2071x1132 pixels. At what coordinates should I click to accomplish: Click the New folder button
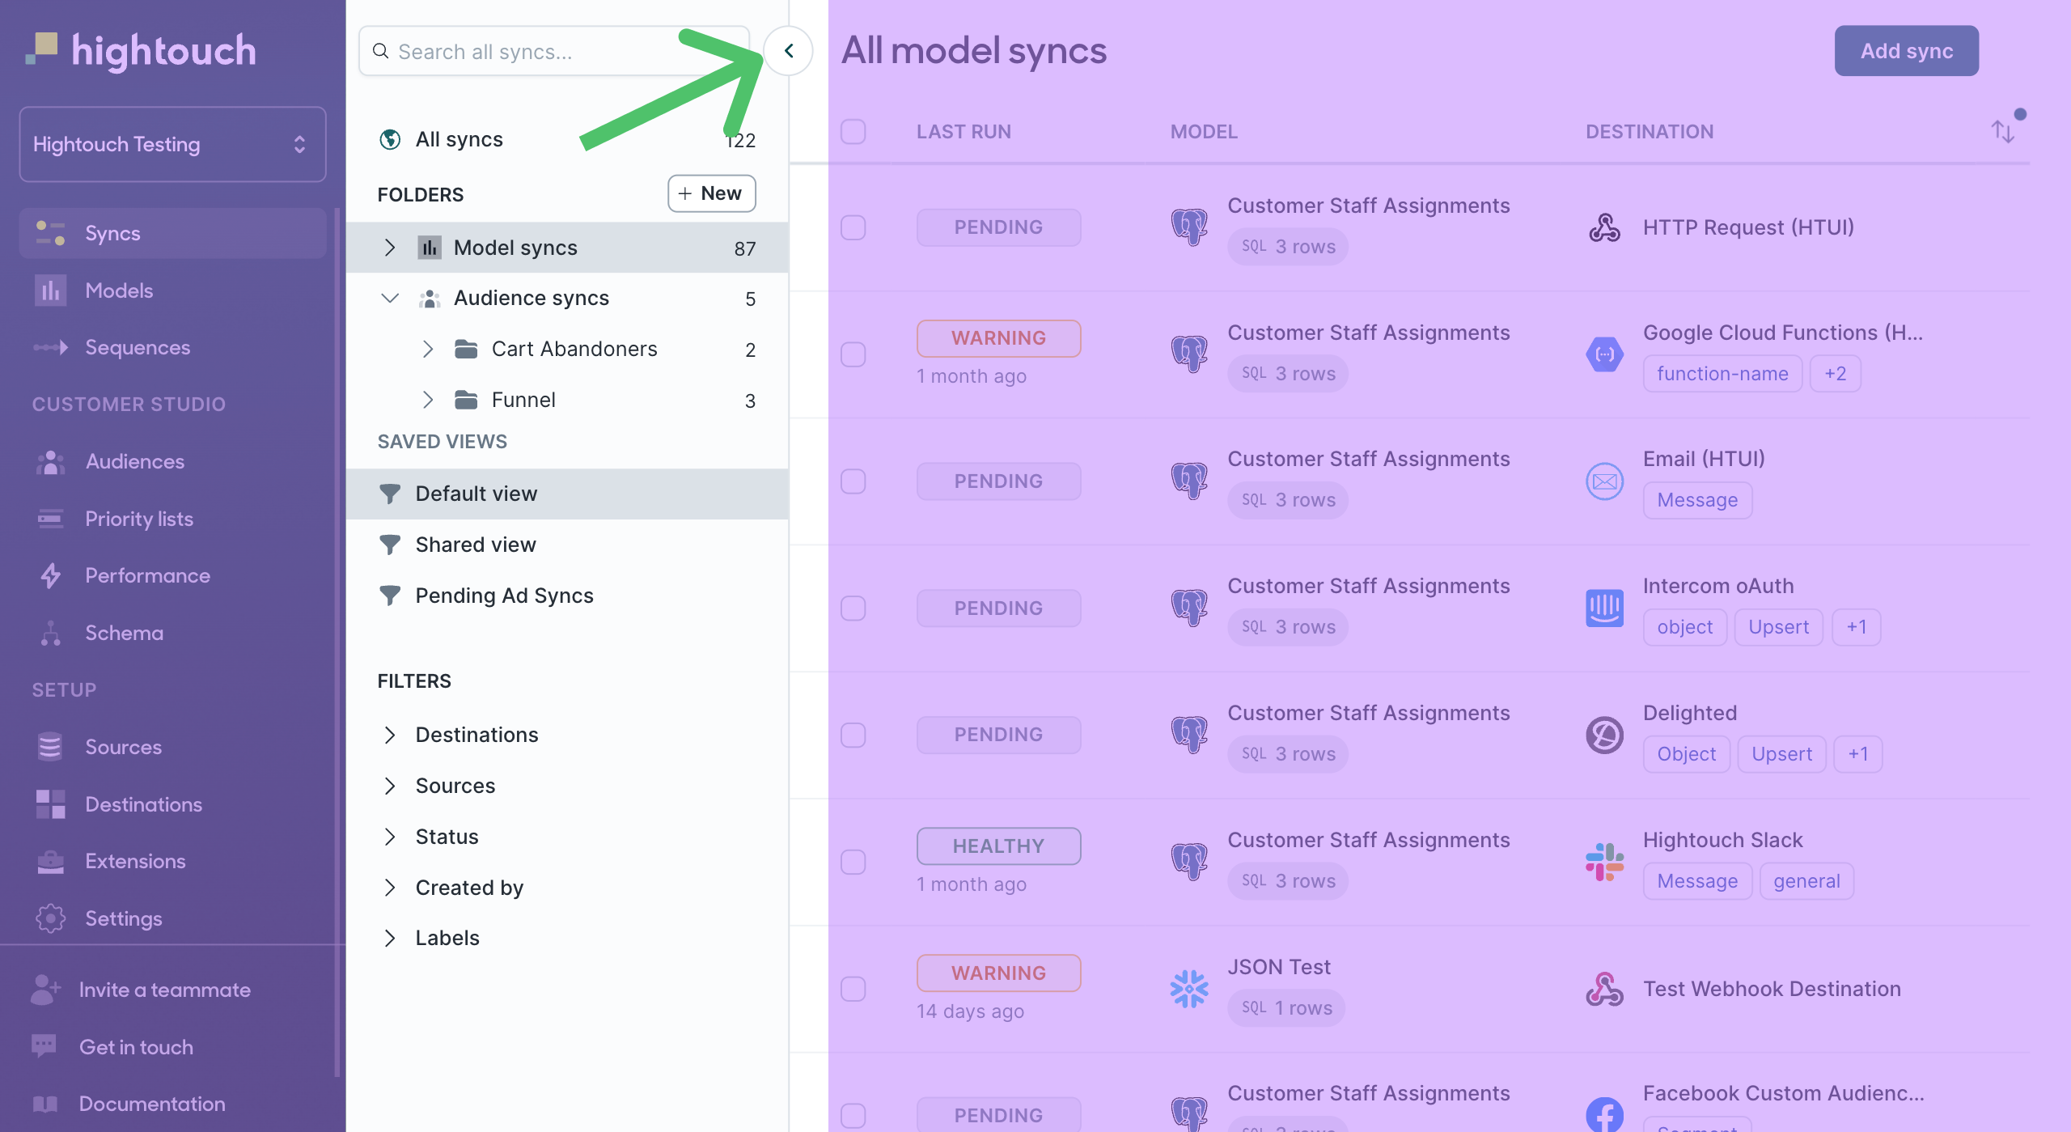click(712, 193)
